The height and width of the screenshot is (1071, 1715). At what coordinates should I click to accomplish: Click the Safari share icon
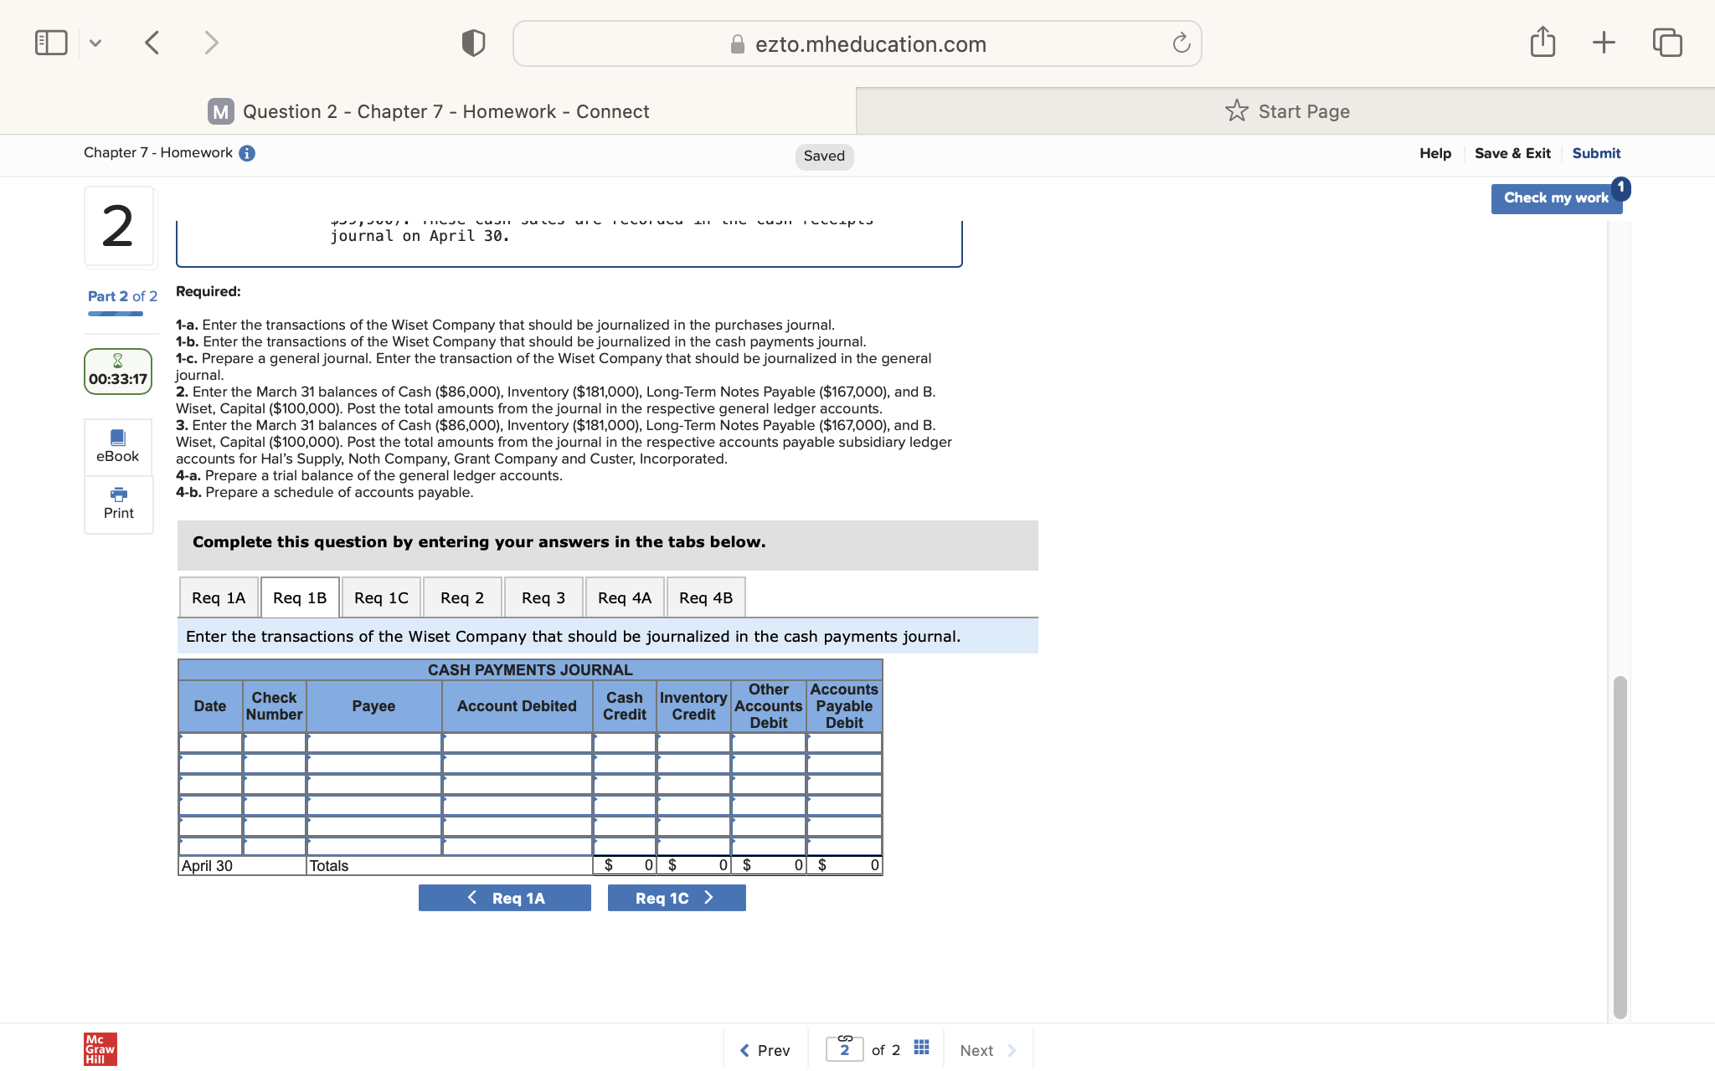tap(1542, 42)
